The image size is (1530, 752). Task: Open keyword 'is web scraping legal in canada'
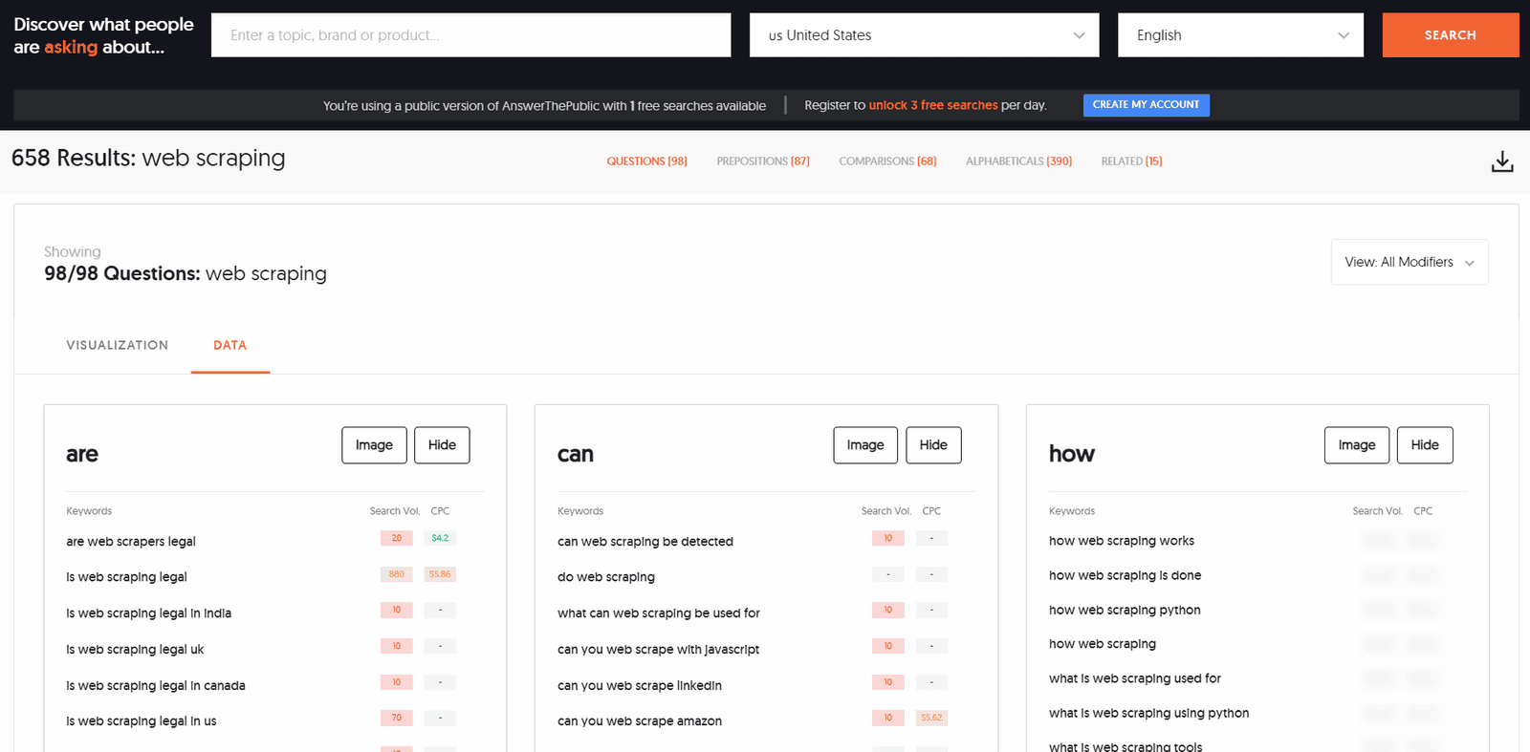(x=156, y=686)
